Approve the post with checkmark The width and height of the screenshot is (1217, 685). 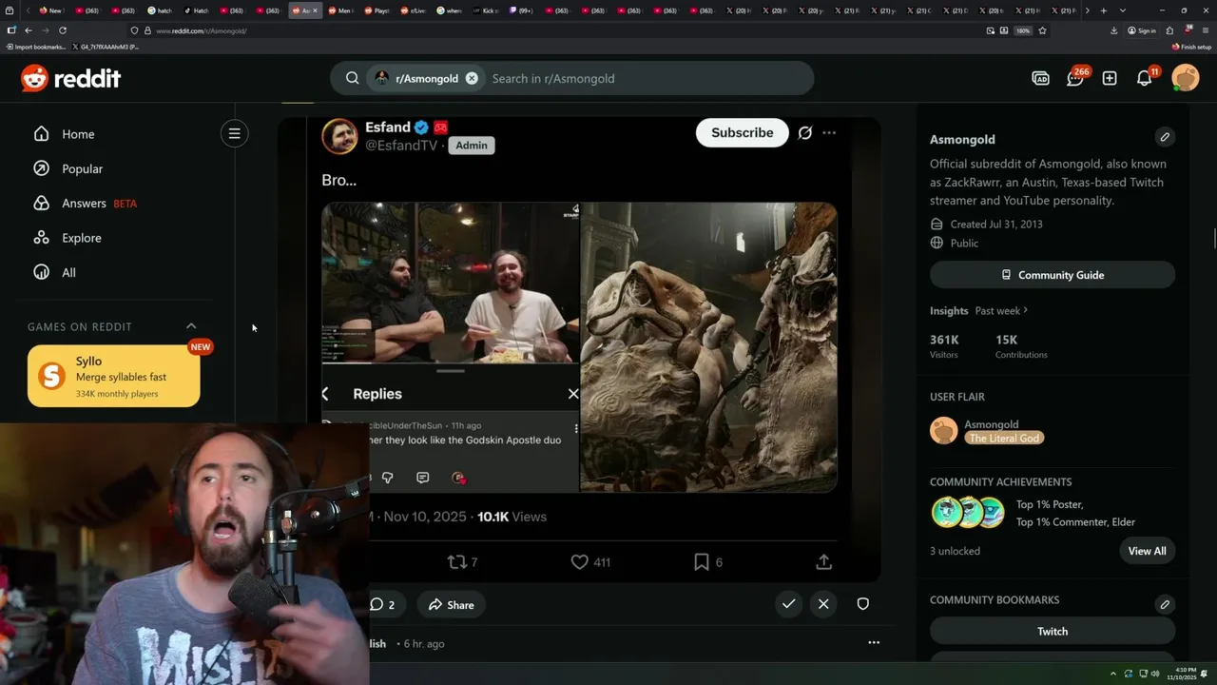pos(788,604)
